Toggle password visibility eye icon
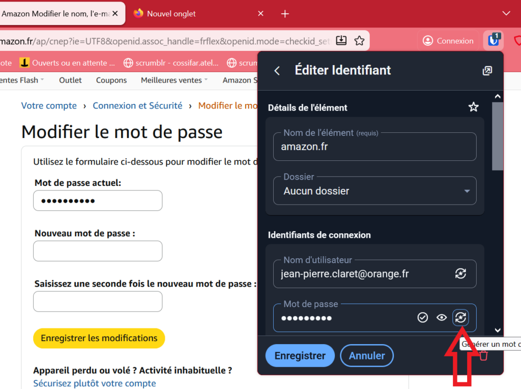The height and width of the screenshot is (389, 521). [x=442, y=318]
